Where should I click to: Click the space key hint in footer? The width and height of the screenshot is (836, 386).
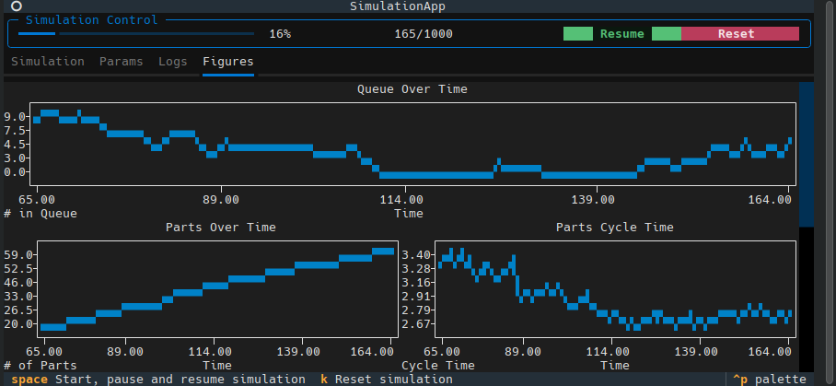coord(29,379)
